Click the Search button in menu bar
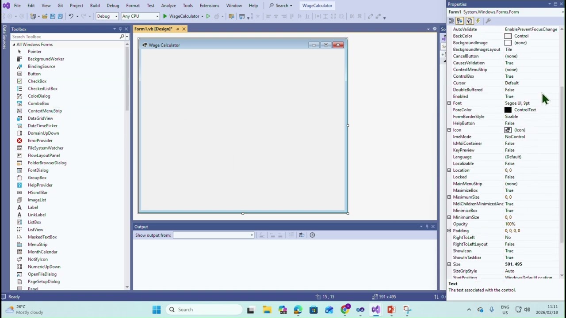Viewport: 566px width, 318px height. tap(281, 6)
